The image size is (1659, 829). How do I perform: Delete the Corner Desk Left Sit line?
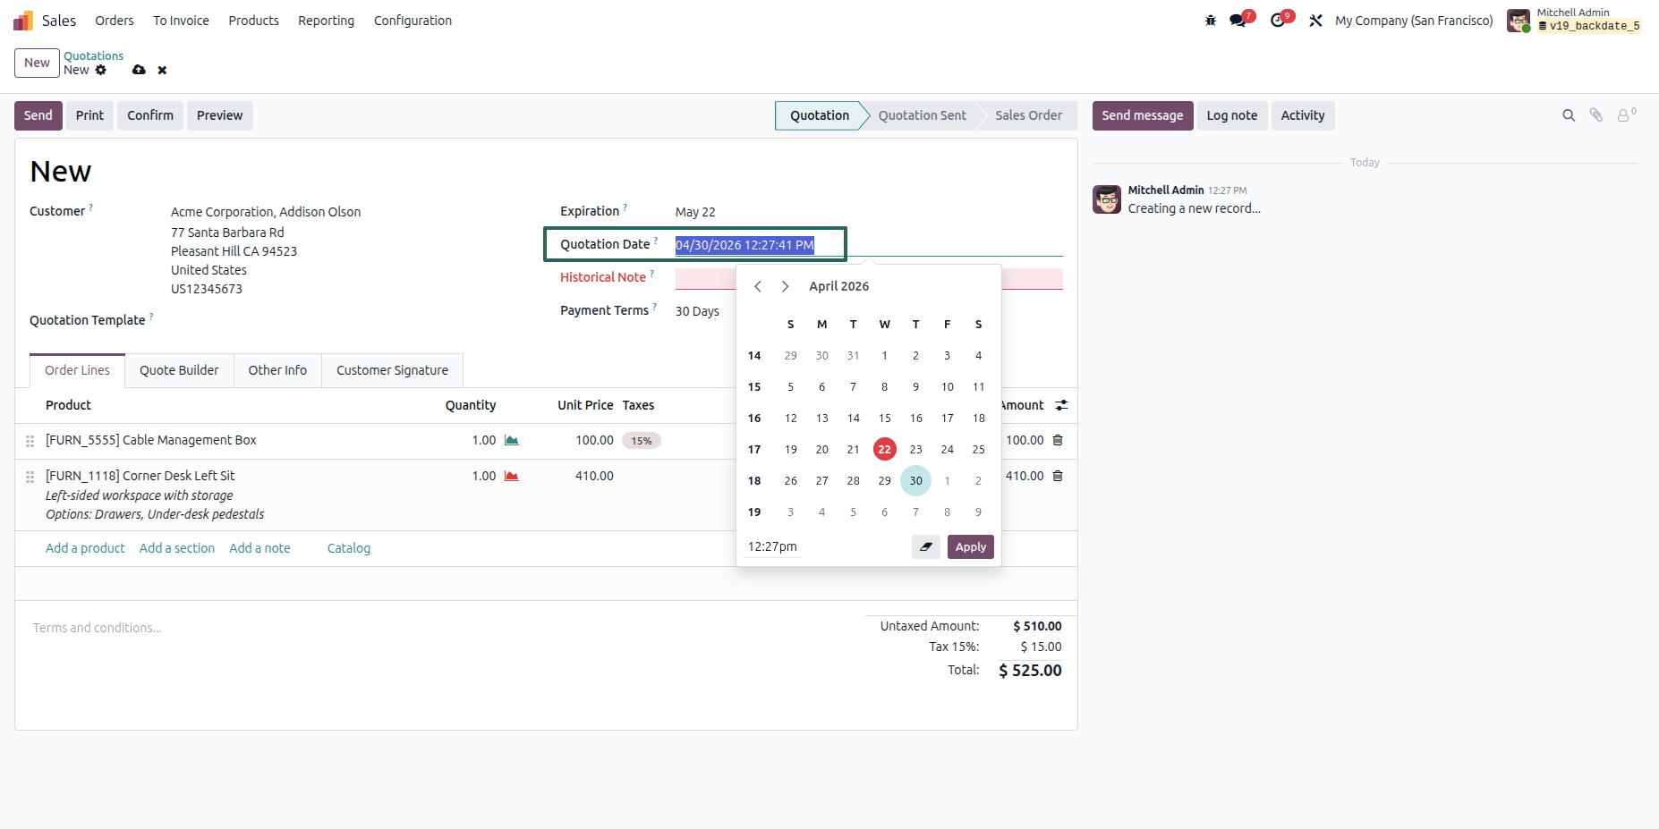(1058, 476)
